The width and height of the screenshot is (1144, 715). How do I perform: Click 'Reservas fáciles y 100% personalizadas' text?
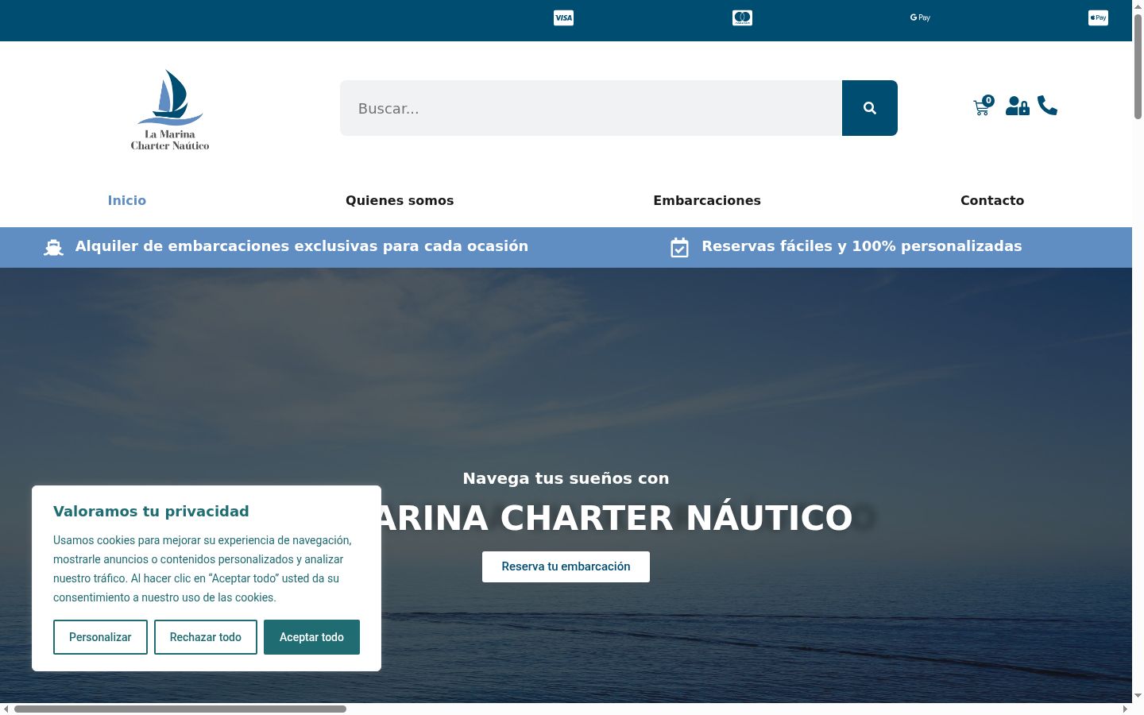pos(862,246)
